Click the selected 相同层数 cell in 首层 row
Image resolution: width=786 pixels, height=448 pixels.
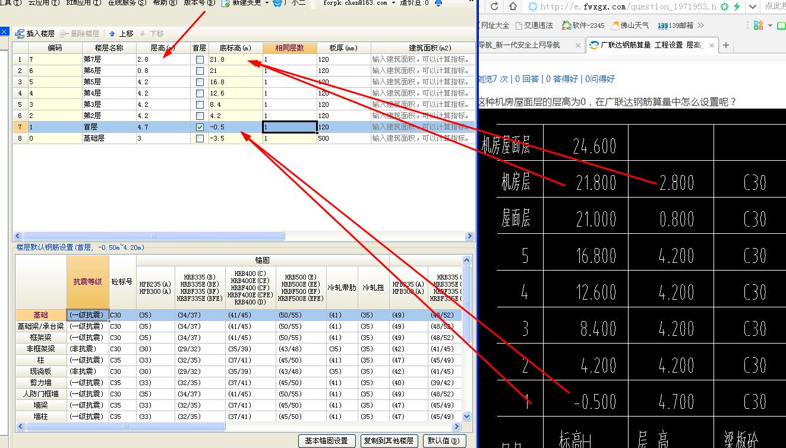tap(289, 127)
